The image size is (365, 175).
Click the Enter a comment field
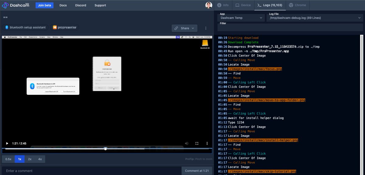point(92,171)
